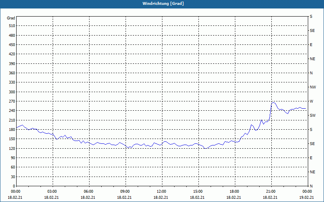Select the SW compass label
This screenshot has height=202, width=324.
coord(313,116)
